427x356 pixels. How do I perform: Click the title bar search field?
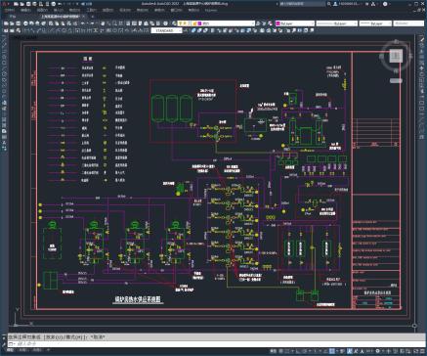click(302, 4)
